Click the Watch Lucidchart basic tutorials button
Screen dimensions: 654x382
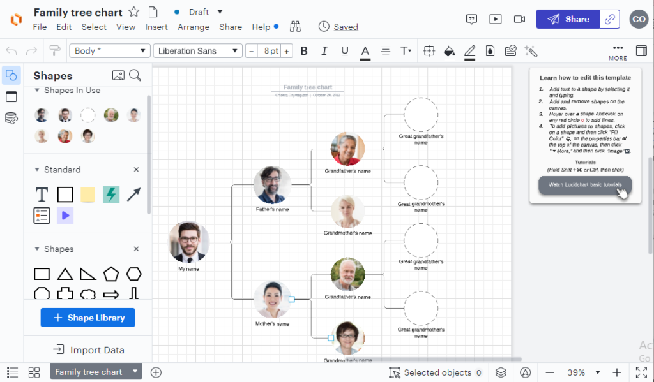point(584,185)
